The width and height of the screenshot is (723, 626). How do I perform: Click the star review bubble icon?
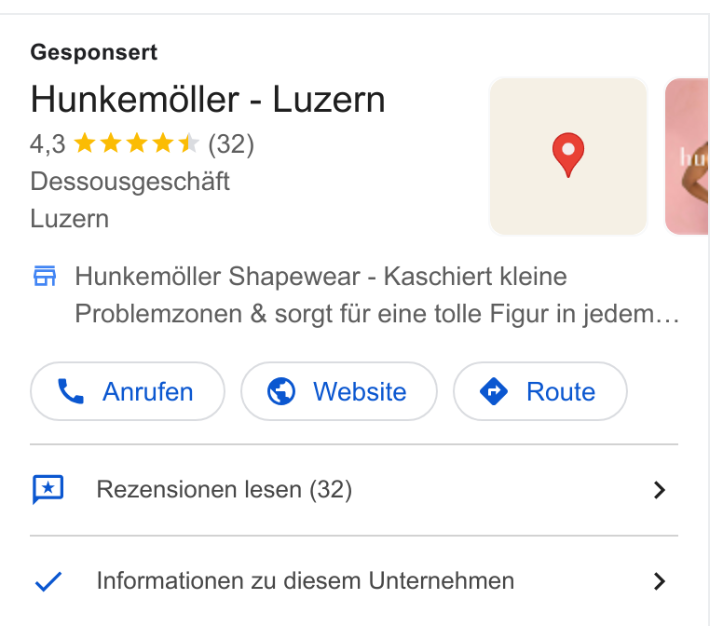[x=48, y=490]
